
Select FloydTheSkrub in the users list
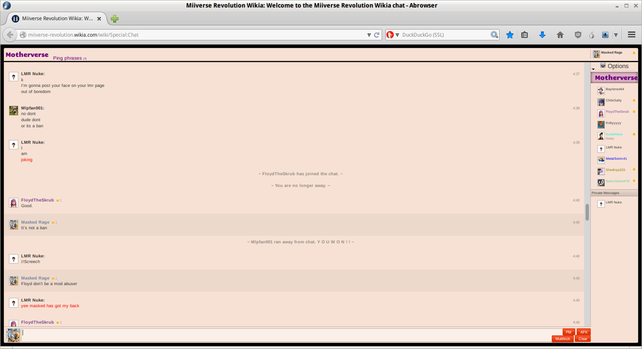[617, 112]
